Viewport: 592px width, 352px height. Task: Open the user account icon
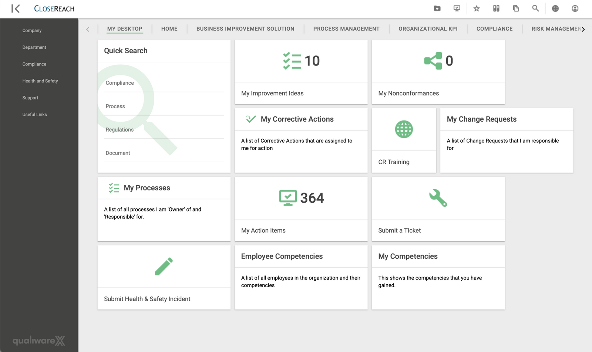(x=575, y=8)
